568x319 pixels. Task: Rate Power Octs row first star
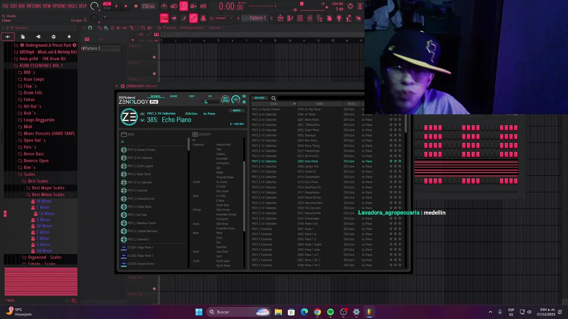click(391, 224)
